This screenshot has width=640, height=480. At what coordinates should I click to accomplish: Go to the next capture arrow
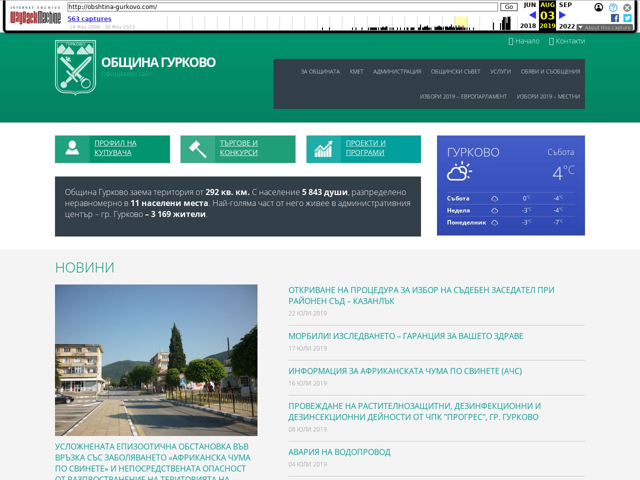[x=562, y=15]
